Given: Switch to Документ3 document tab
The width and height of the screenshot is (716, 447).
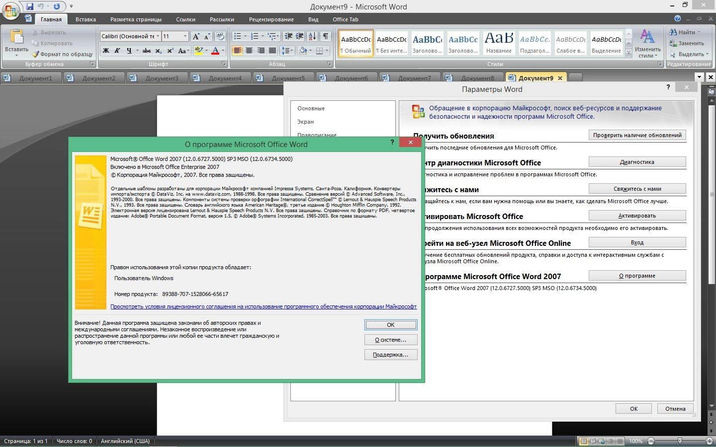Looking at the screenshot, I should click(x=157, y=78).
